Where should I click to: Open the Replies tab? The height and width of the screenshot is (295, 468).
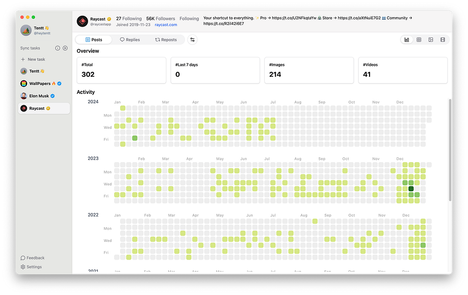point(130,40)
